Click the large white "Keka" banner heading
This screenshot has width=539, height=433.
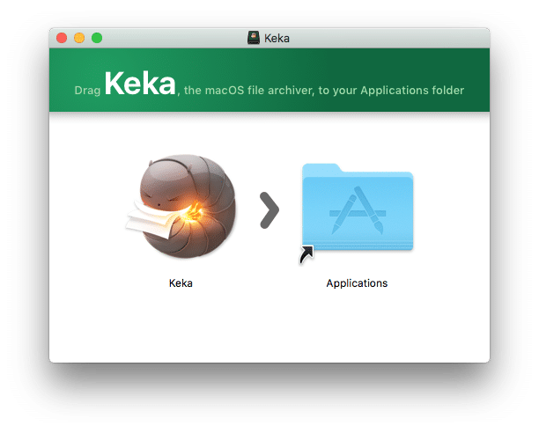[140, 84]
